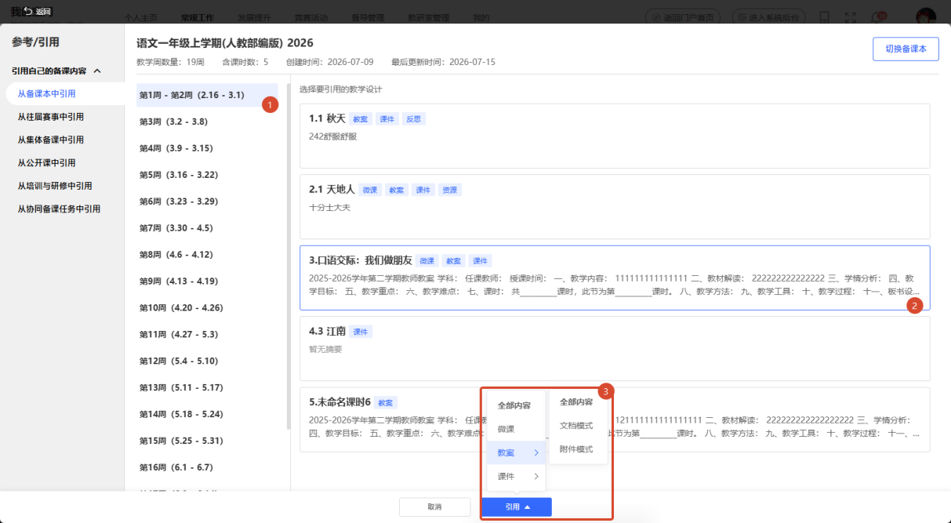
Task: Select the lesson card 1.1 秋天
Action: click(615, 136)
